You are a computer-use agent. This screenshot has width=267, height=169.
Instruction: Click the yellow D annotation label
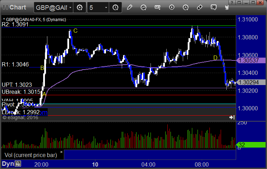click(x=215, y=58)
